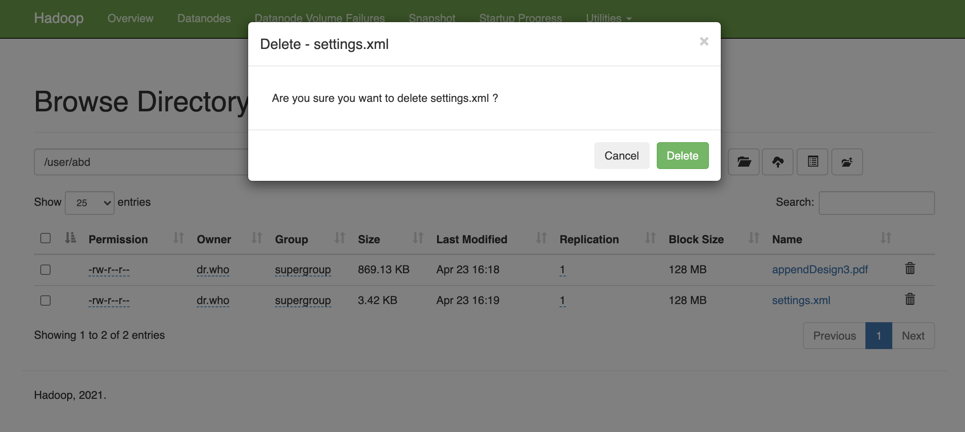The height and width of the screenshot is (432, 965).
Task: Click the list/cut-paste table icon
Action: pyautogui.click(x=812, y=162)
